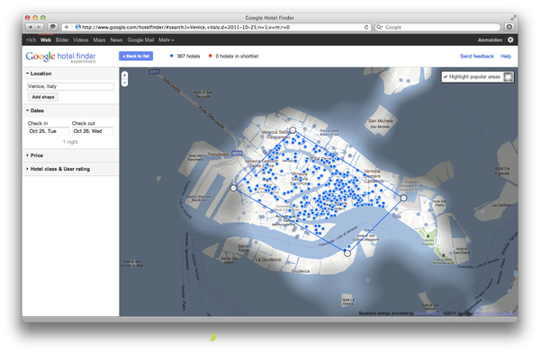Select the west corner handle of shape
The width and height of the screenshot is (540, 353).
pyautogui.click(x=233, y=188)
